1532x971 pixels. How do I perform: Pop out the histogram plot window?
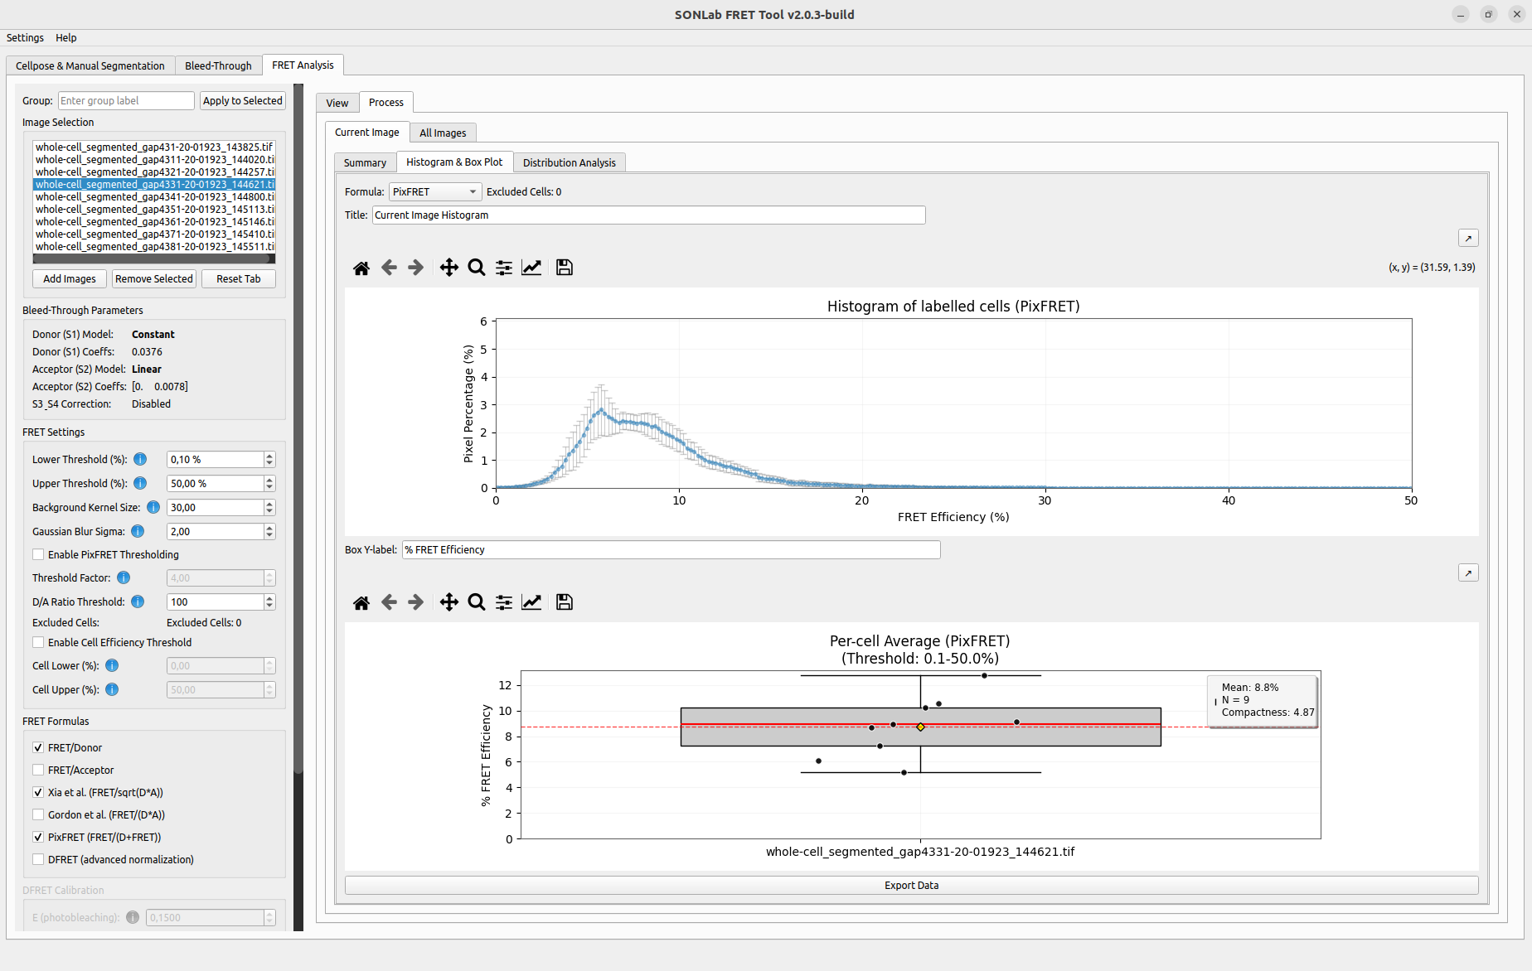[1468, 239]
